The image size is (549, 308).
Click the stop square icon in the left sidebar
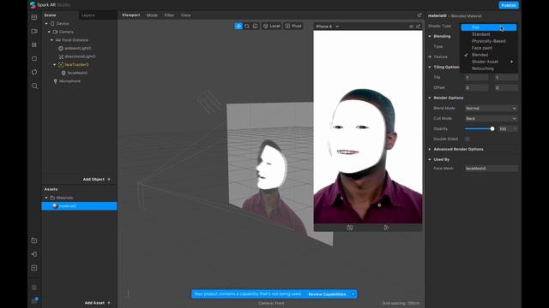coord(34,58)
